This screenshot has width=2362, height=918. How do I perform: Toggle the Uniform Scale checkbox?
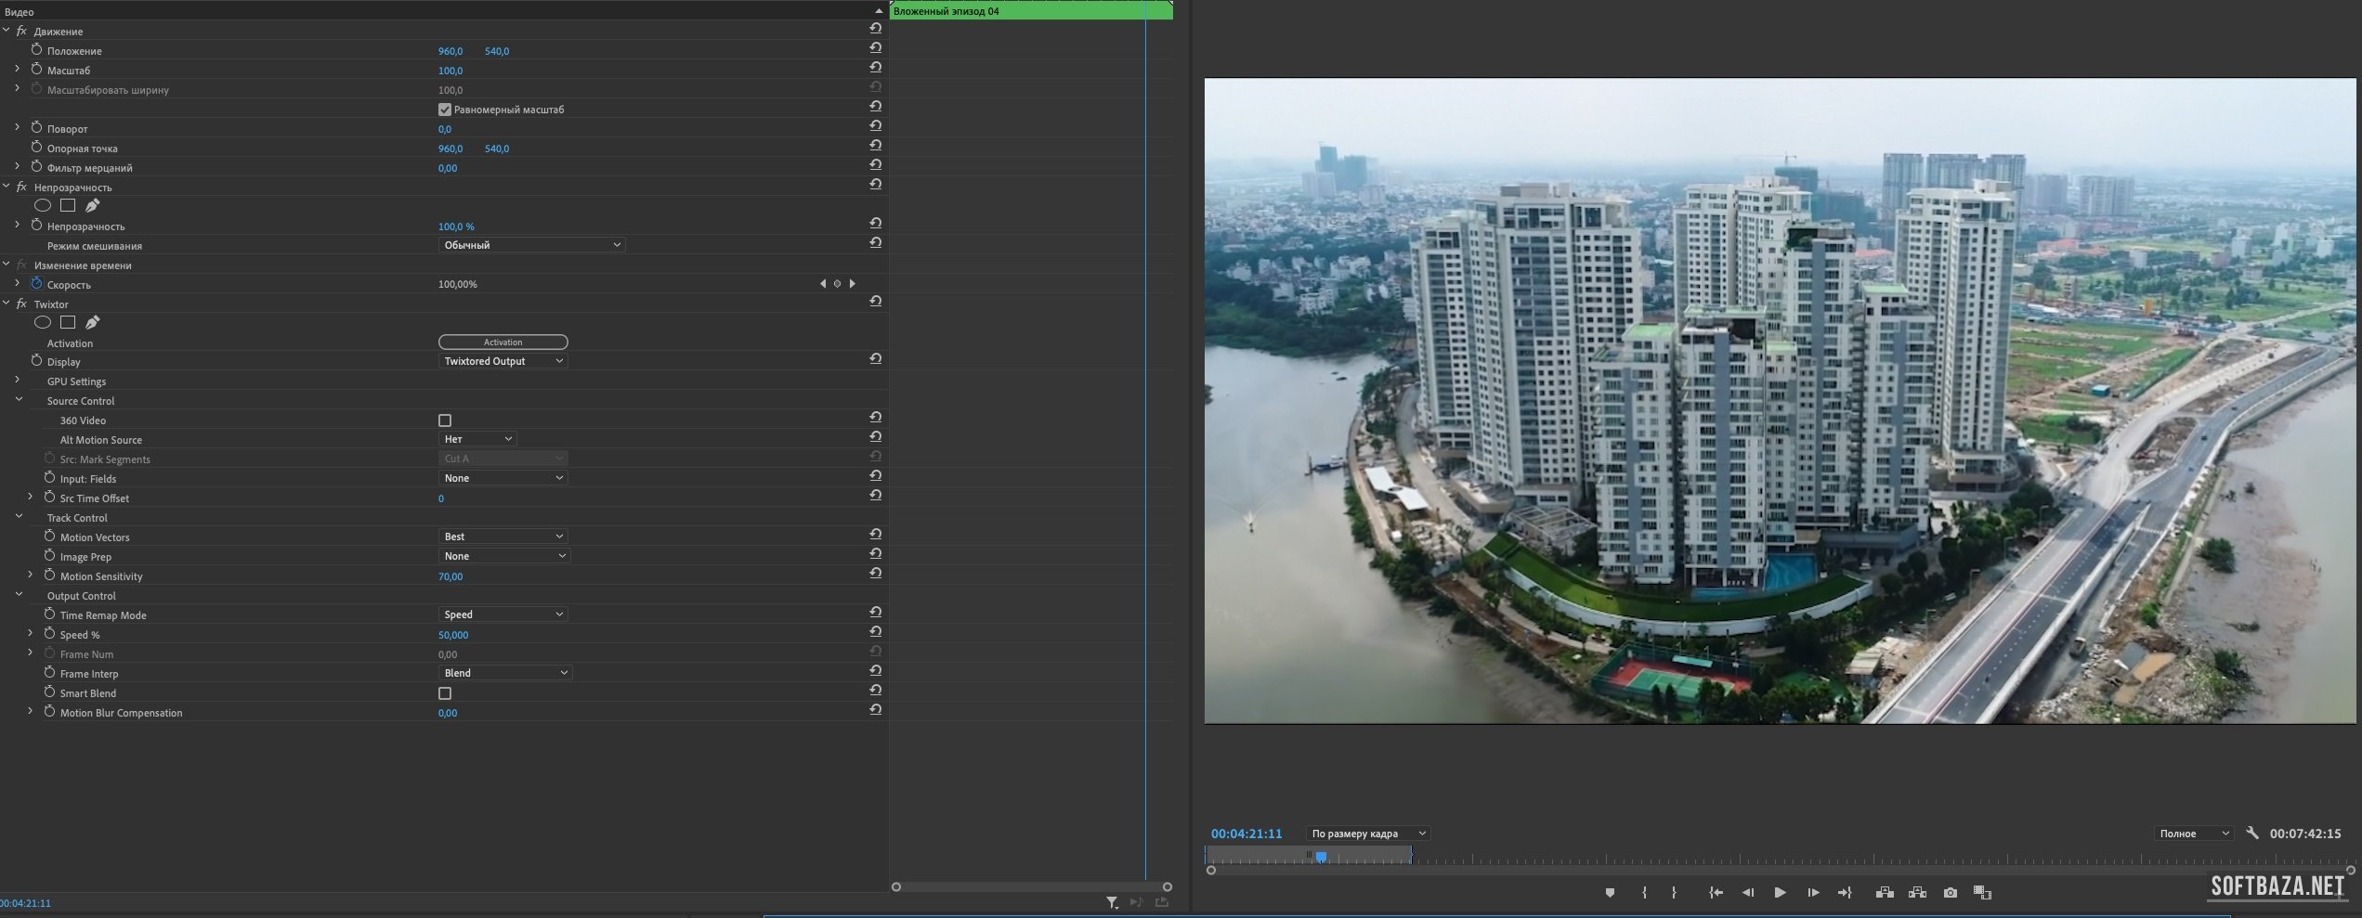[445, 110]
